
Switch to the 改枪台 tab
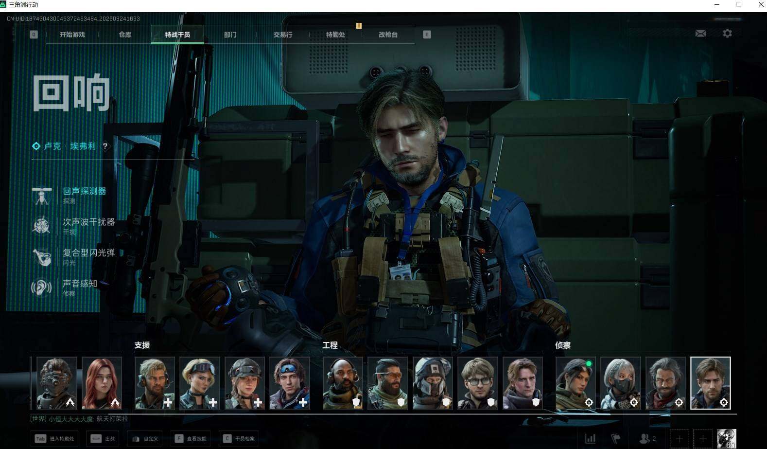(388, 35)
